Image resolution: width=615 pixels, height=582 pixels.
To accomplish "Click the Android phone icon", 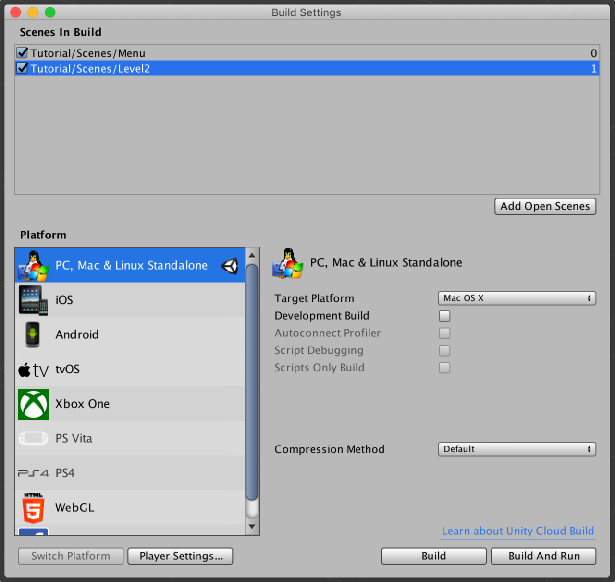I will 33,334.
